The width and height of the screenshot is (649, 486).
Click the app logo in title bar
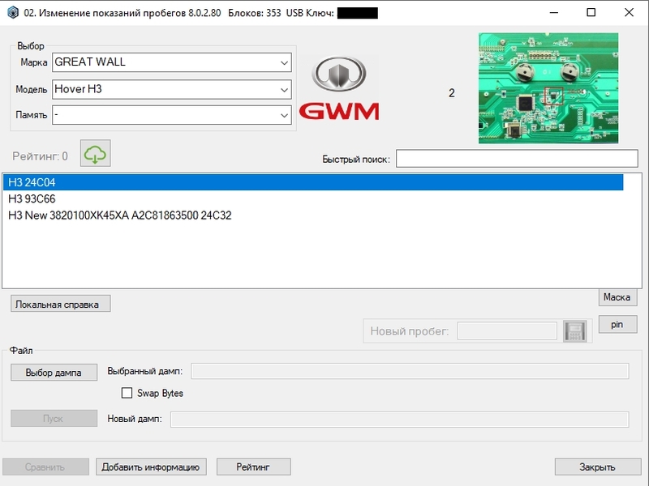pyautogui.click(x=12, y=12)
